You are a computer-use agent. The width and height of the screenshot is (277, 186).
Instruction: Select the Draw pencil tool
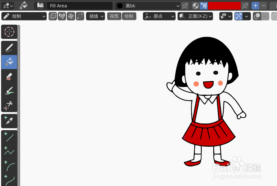coord(9,48)
